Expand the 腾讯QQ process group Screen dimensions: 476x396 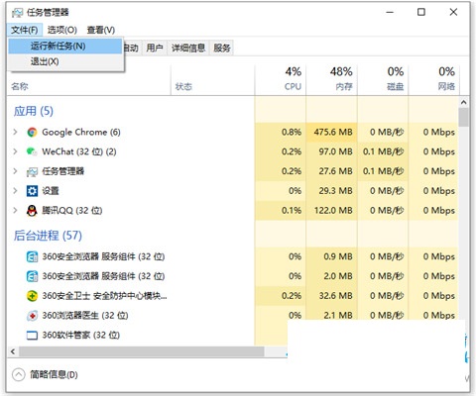point(15,210)
